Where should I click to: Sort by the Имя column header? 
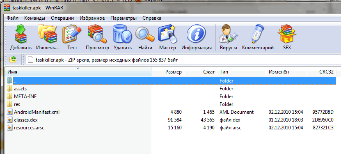point(78,72)
